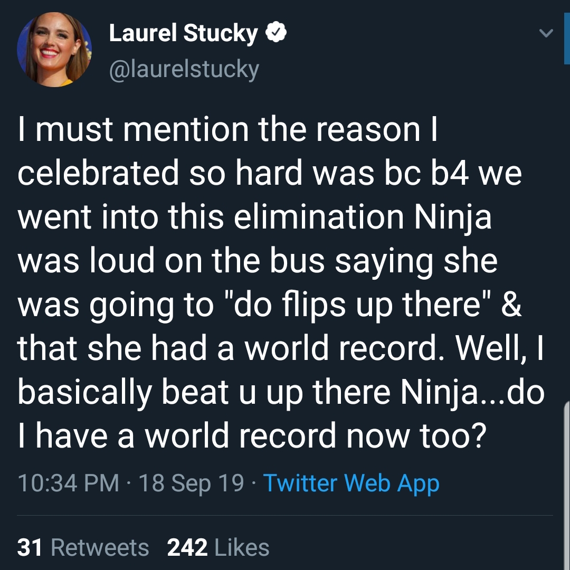Click the 10:34 PM timestamp

[68, 483]
